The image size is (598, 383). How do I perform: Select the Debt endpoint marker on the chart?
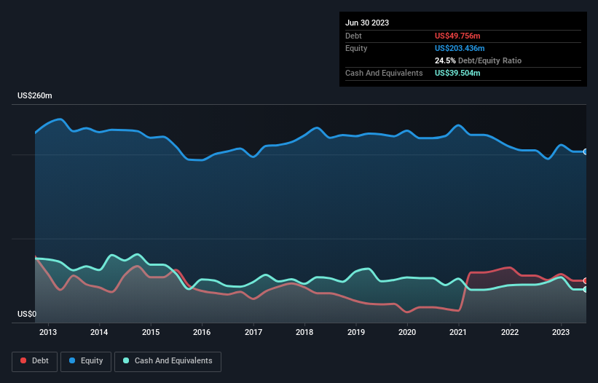586,280
